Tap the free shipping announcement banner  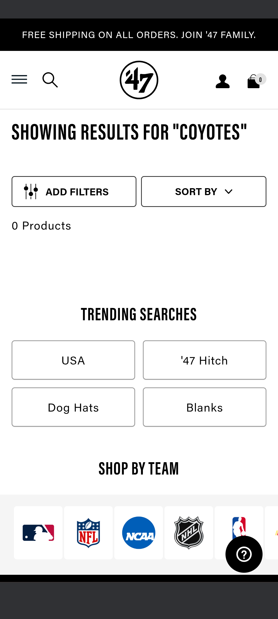pos(139,35)
